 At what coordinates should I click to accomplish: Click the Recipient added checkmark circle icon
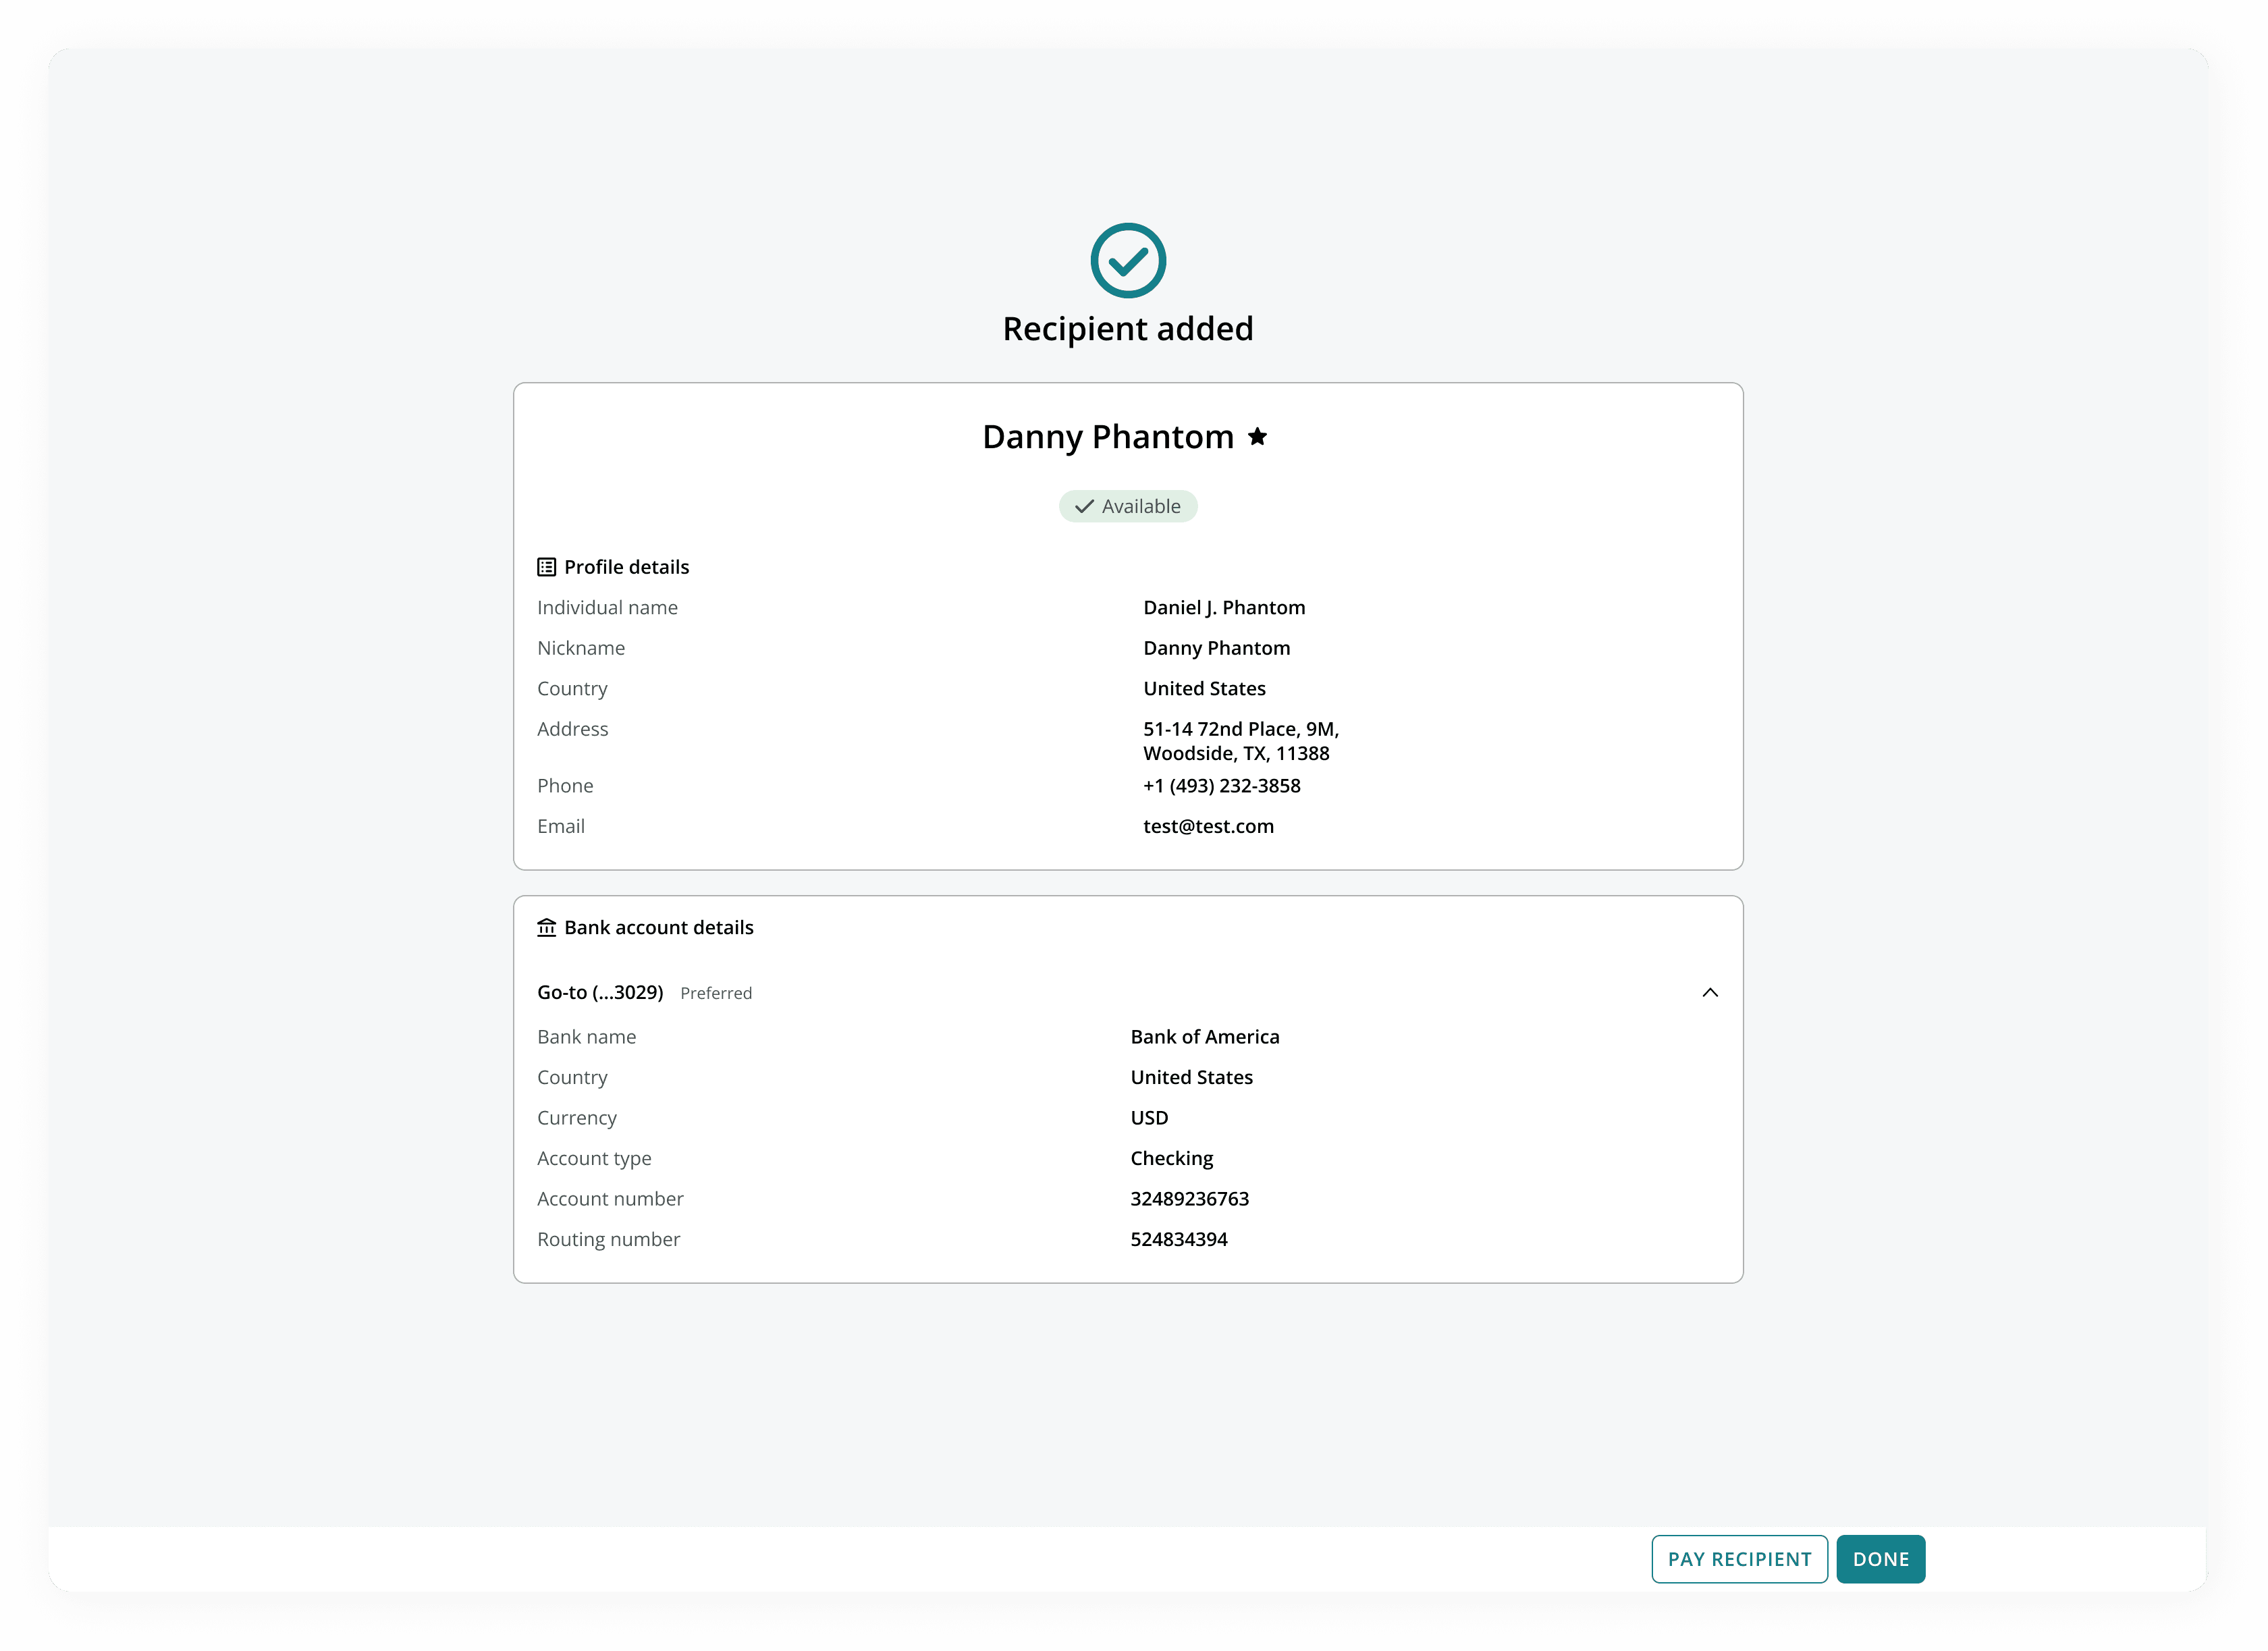click(x=1128, y=260)
